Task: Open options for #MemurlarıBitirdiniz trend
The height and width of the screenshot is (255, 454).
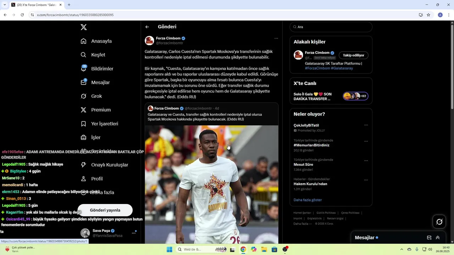Action: pos(366,141)
